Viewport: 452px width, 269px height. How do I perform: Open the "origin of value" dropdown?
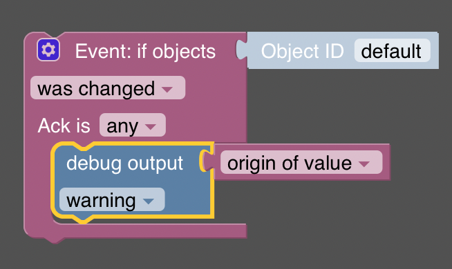tap(301, 163)
